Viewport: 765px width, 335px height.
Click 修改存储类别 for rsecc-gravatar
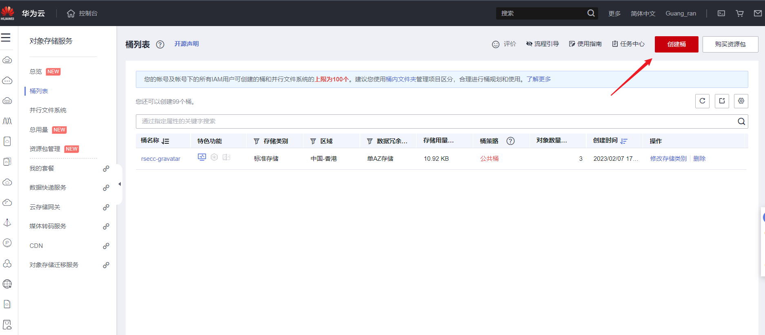click(x=668, y=159)
